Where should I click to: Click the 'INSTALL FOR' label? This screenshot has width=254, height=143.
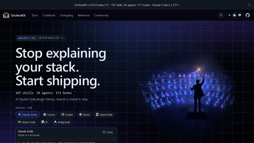point(24,108)
